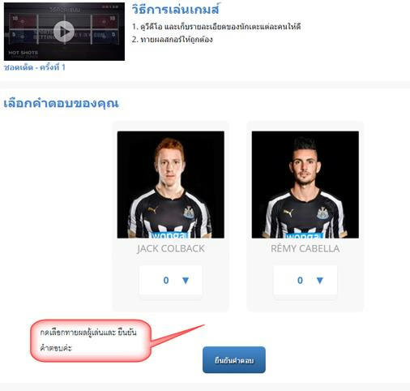The width and height of the screenshot is (410, 391).
Task: Click instruction step 2 about predicting the score
Action: tap(173, 40)
